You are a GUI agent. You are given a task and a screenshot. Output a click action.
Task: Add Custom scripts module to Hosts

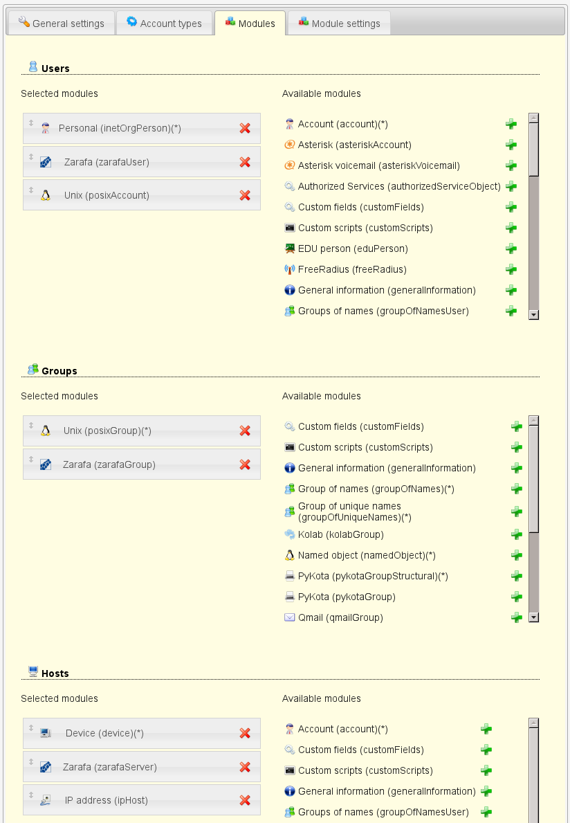click(486, 770)
